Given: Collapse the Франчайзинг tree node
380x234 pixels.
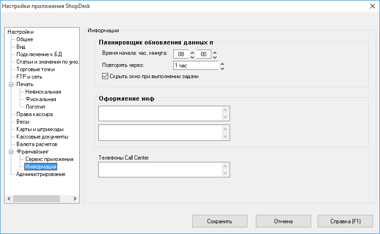Looking at the screenshot, I should tap(11, 152).
